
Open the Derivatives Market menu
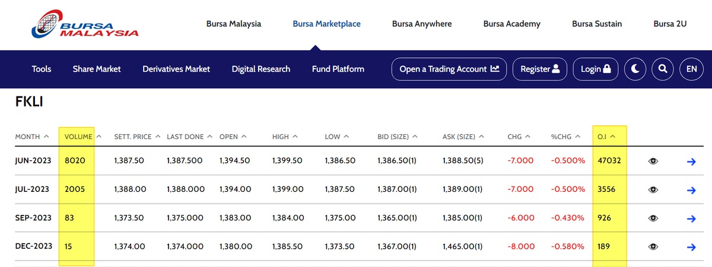[176, 69]
